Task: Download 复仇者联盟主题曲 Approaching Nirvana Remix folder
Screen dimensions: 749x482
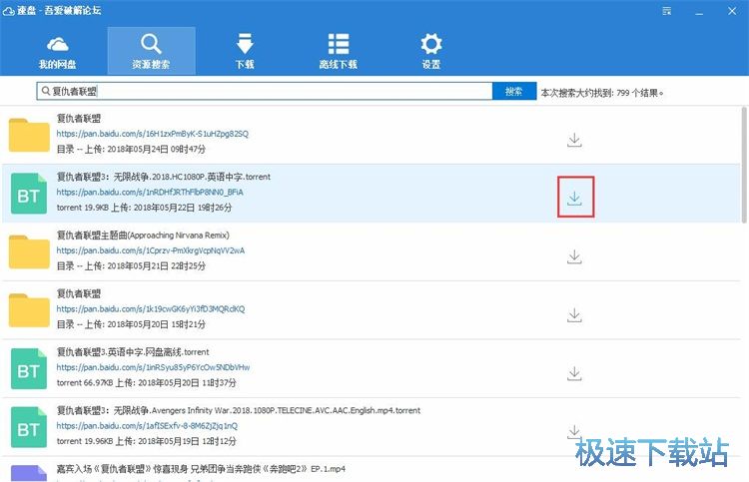Action: tap(574, 256)
